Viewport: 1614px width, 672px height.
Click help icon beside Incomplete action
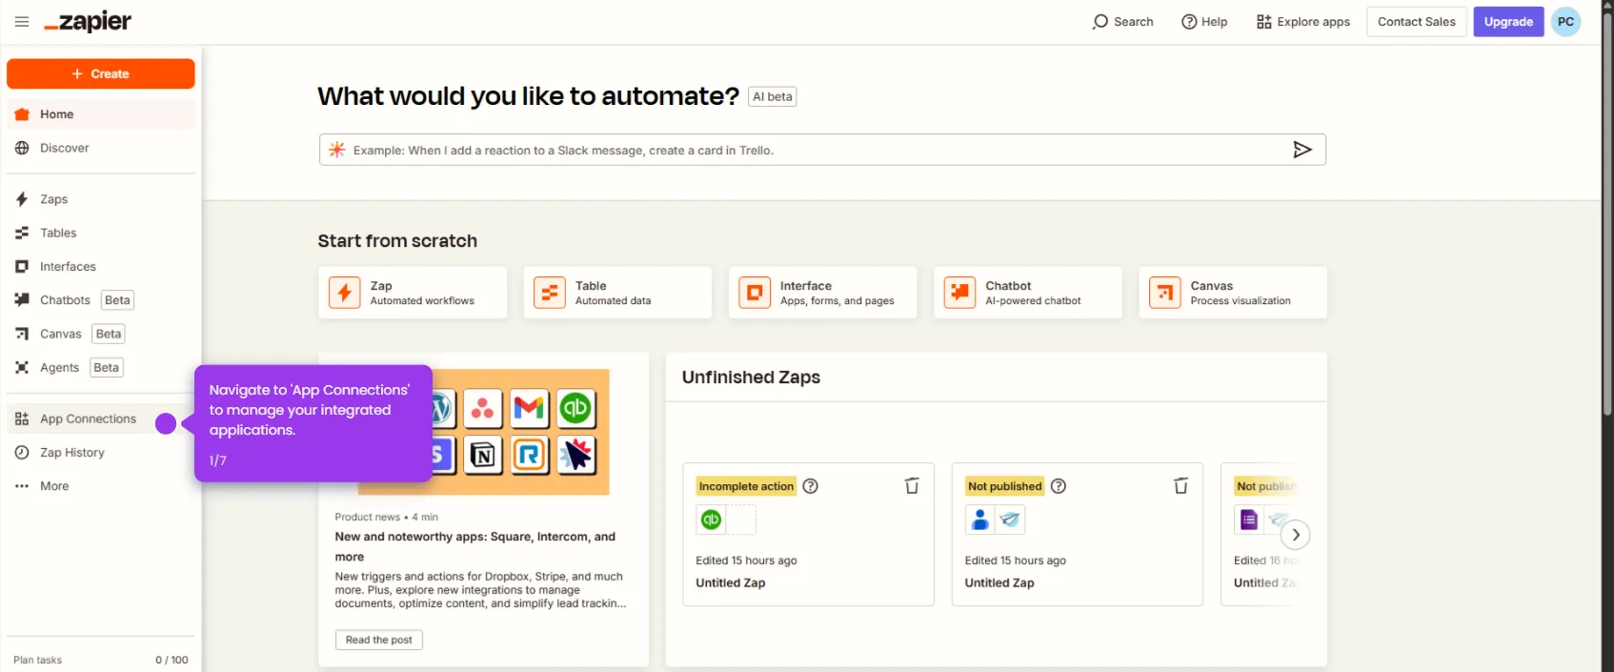point(811,486)
